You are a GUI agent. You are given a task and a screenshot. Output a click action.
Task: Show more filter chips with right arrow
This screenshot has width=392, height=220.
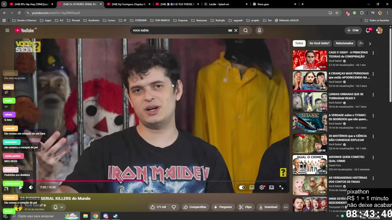pyautogui.click(x=370, y=43)
